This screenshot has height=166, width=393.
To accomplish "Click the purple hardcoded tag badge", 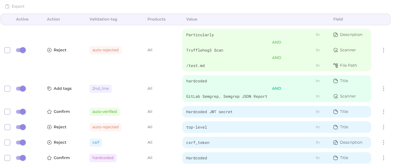I will 103,158.
